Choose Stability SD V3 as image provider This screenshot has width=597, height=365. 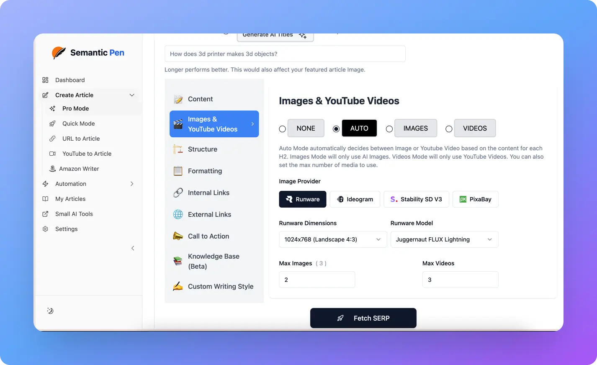tap(416, 199)
